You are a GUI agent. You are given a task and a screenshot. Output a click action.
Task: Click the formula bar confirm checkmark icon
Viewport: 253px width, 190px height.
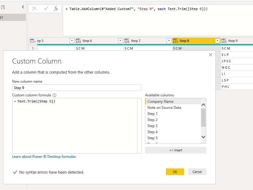point(46,9)
